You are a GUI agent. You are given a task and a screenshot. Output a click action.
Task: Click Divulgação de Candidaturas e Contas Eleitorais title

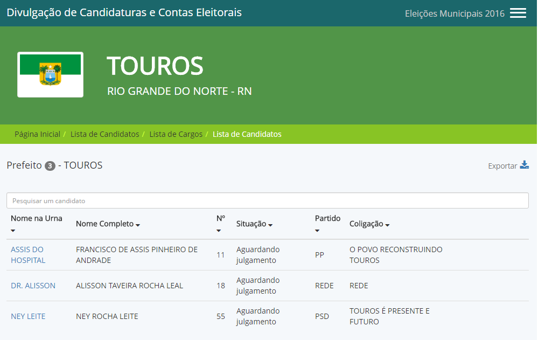click(x=124, y=12)
